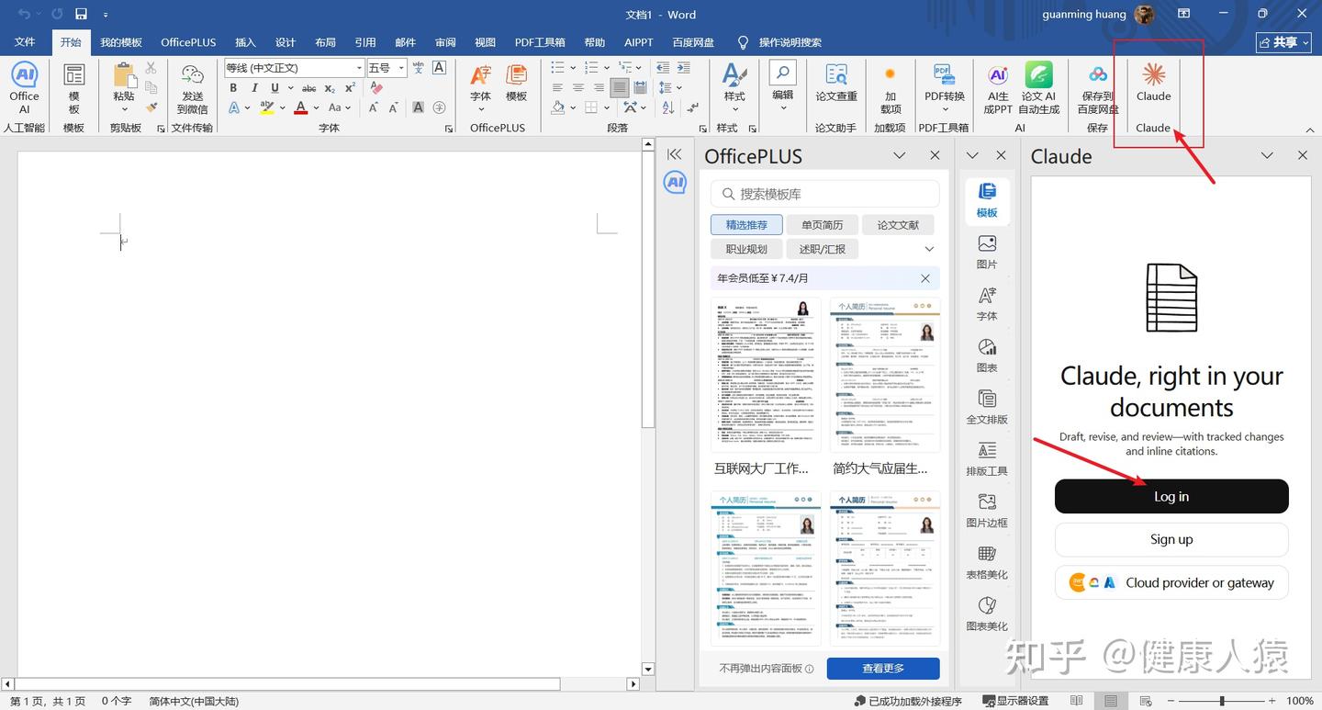Image resolution: width=1322 pixels, height=710 pixels.
Task: Expand the 编辑 editing dropdown
Action: click(x=782, y=108)
